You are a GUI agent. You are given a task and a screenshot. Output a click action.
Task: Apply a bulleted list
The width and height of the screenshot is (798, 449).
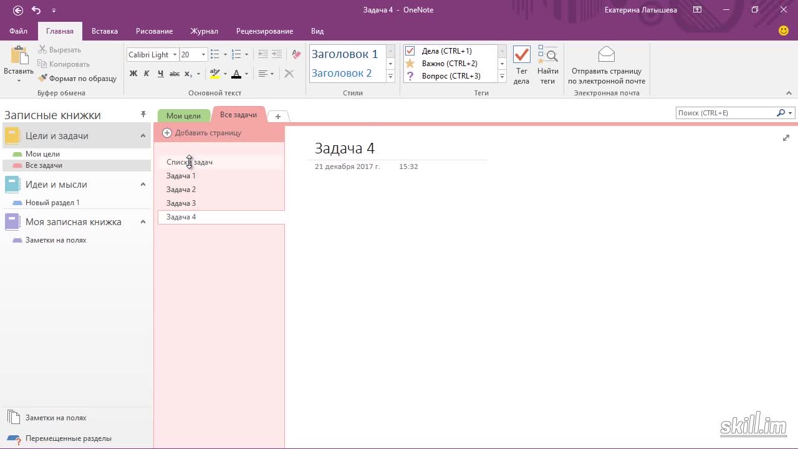(215, 55)
